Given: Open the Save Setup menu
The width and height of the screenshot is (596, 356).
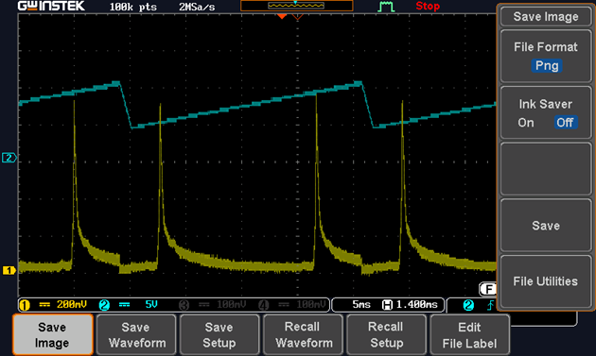Looking at the screenshot, I should tap(219, 334).
